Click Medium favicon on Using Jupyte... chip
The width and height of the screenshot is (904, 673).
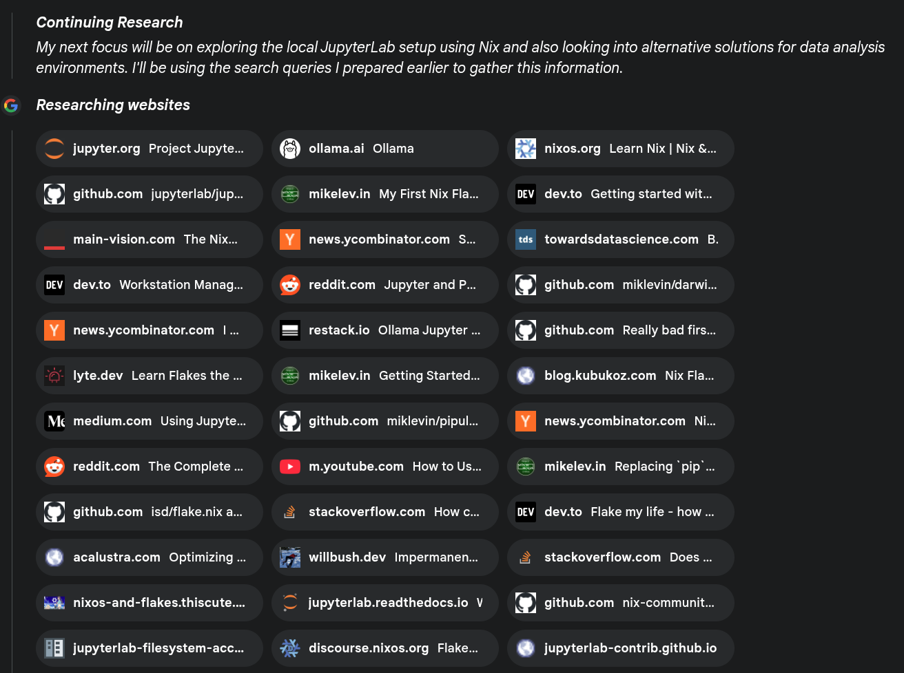[x=54, y=421]
